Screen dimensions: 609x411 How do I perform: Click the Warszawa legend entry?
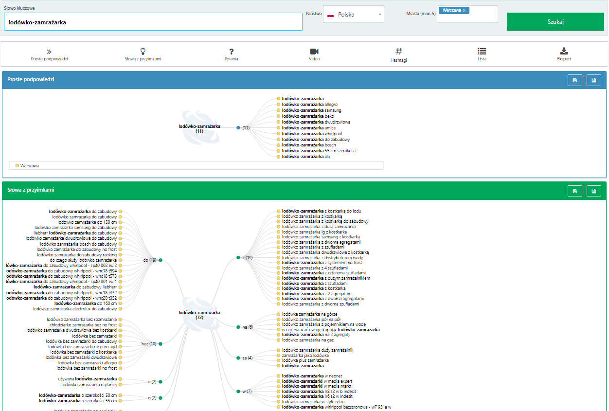click(x=27, y=166)
